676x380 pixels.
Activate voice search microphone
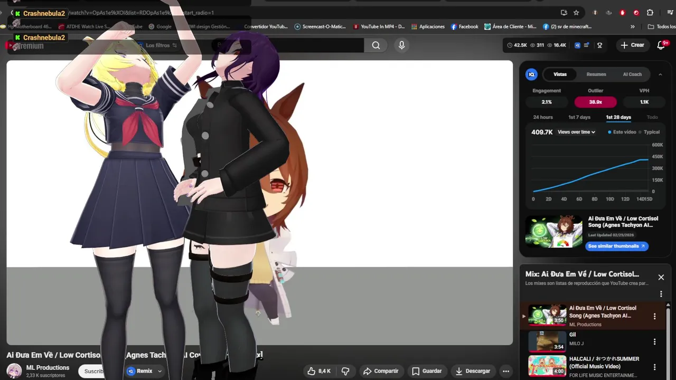pyautogui.click(x=401, y=45)
